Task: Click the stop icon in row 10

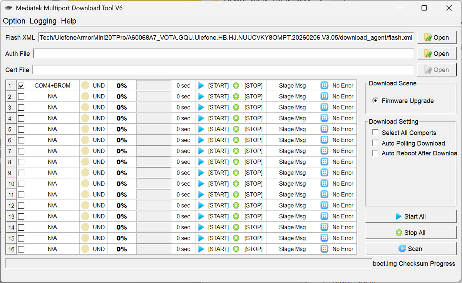Action: click(x=236, y=183)
